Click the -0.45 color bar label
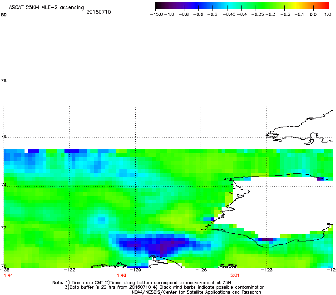 [x=229, y=15]
